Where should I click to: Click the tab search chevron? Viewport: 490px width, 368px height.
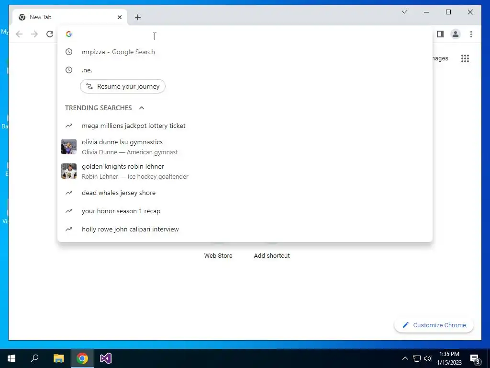404,12
